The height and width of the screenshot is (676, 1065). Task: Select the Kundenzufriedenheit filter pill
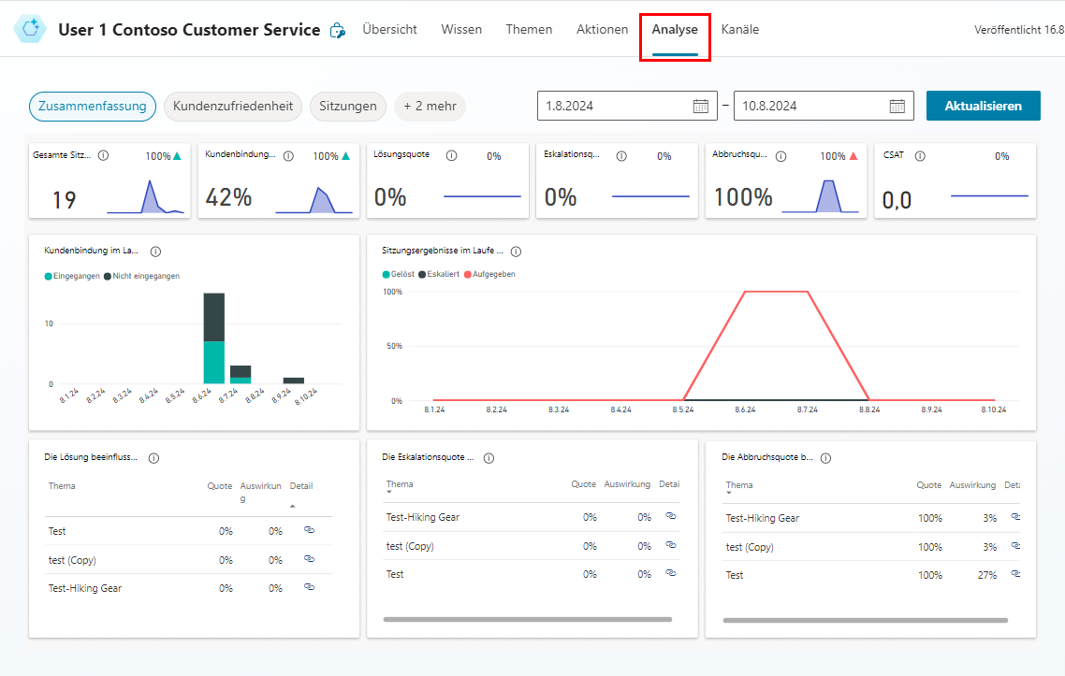(x=233, y=106)
